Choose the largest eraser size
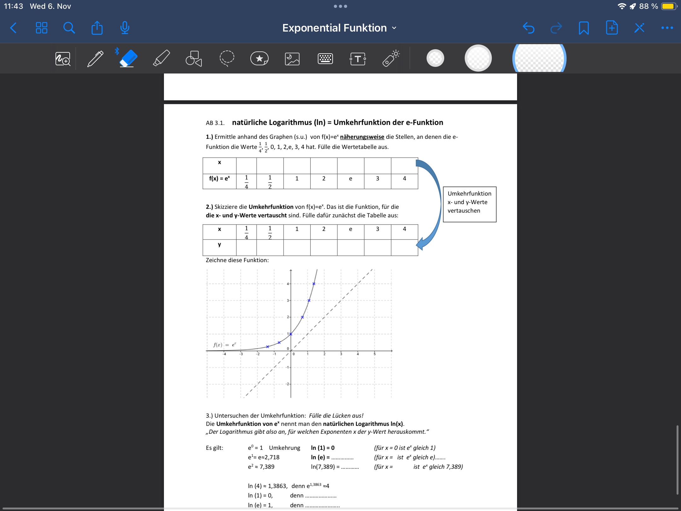 click(x=539, y=58)
